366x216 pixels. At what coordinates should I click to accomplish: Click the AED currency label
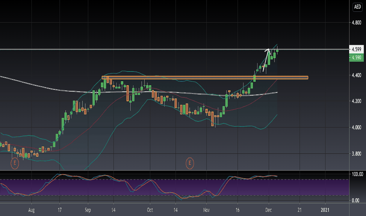(357, 7)
